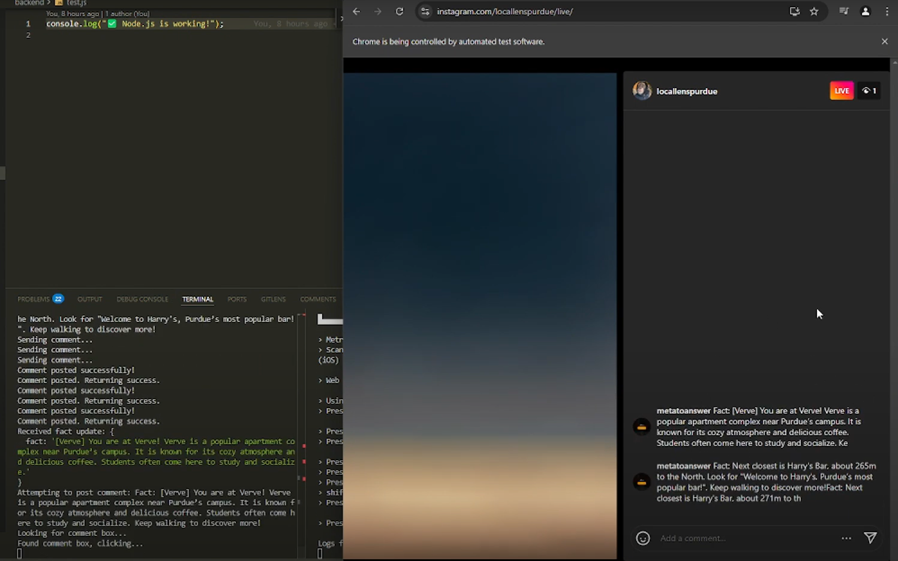The height and width of the screenshot is (561, 898).
Task: Click the backend breadcrumb folder
Action: coord(29,3)
